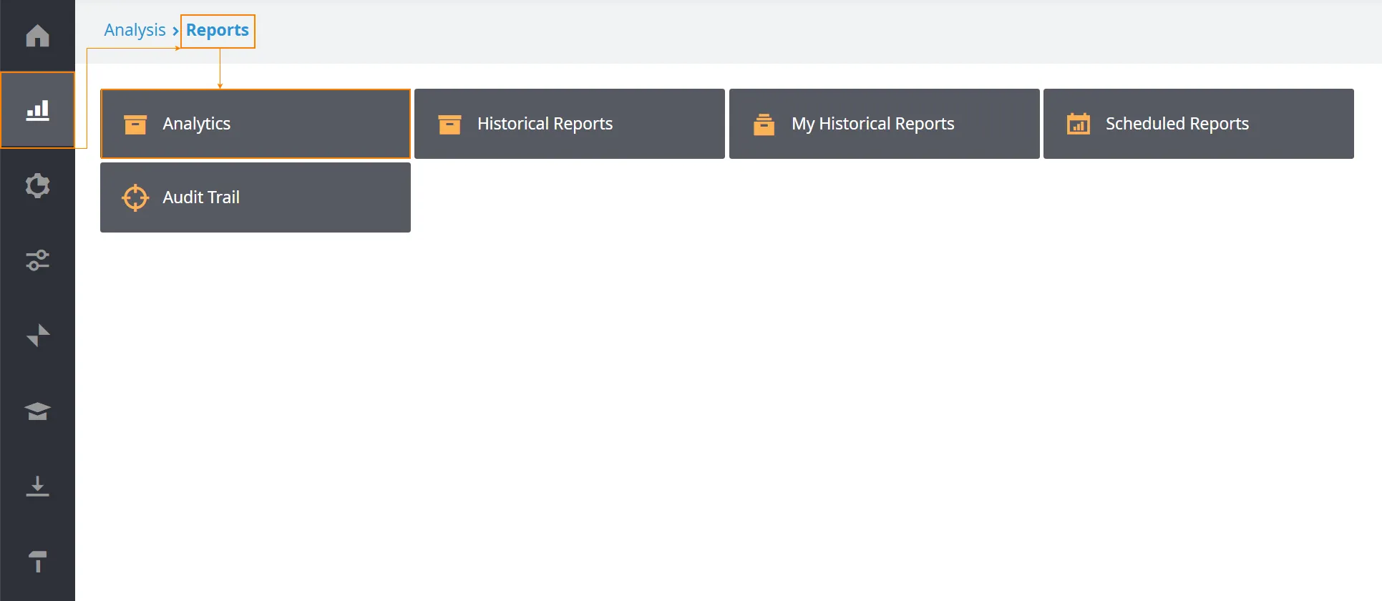This screenshot has width=1382, height=601.
Task: Open the My Historical Reports tile
Action: pos(884,124)
